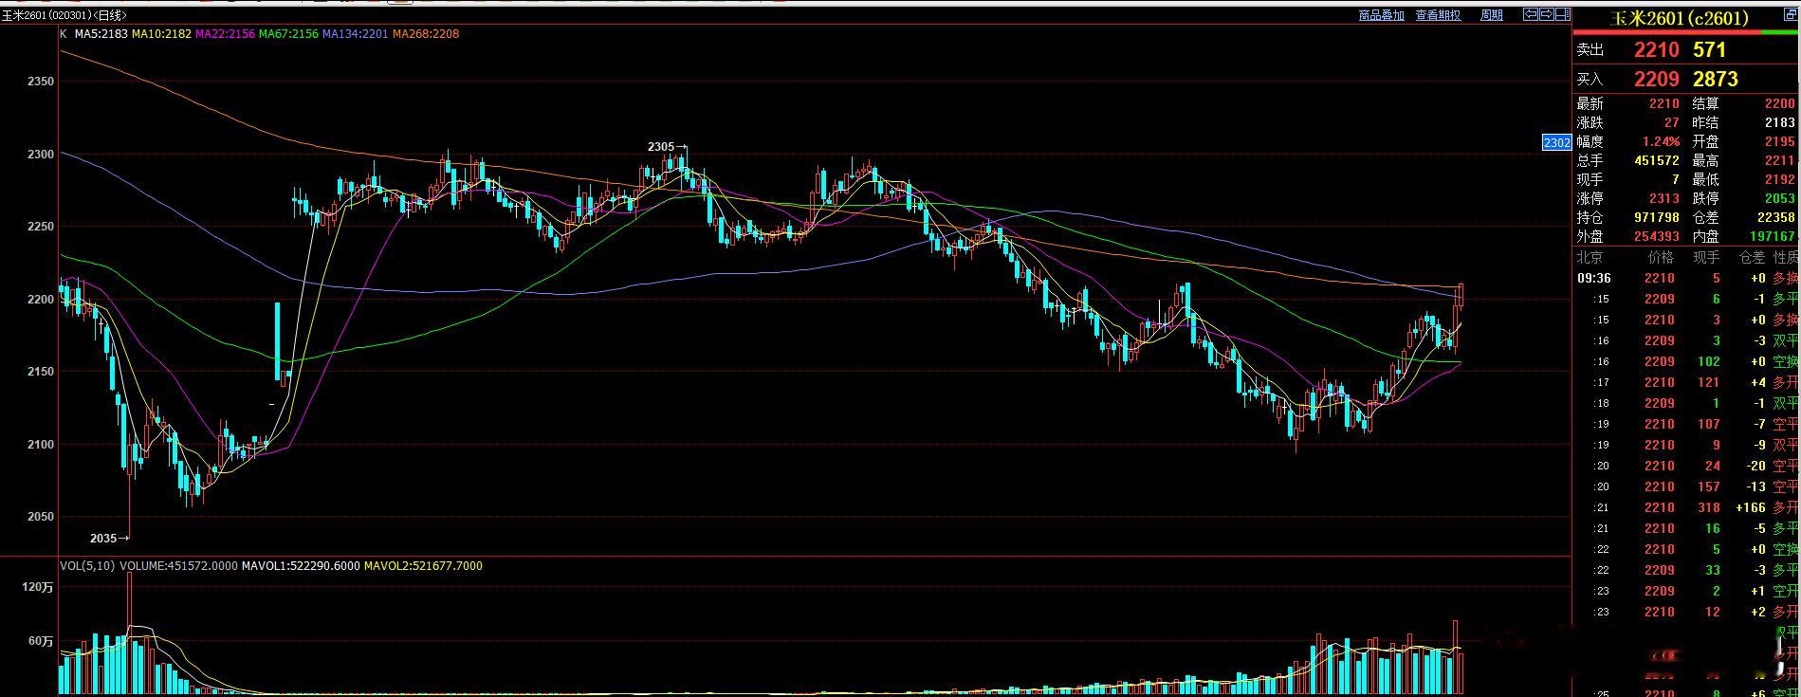Click the 120万 volume axis label
The image size is (1801, 697).
(38, 588)
